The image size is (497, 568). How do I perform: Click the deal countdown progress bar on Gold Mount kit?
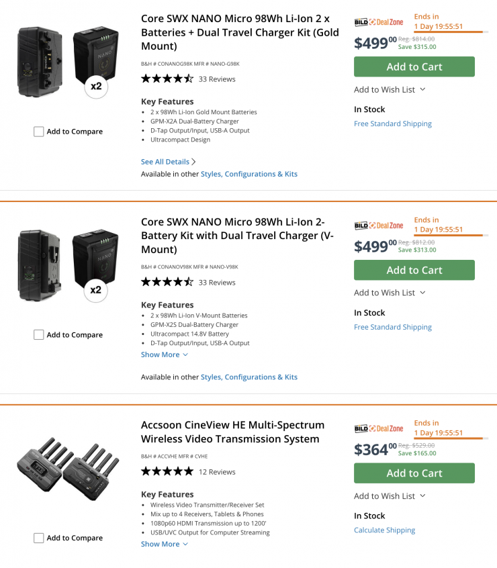coord(449,32)
